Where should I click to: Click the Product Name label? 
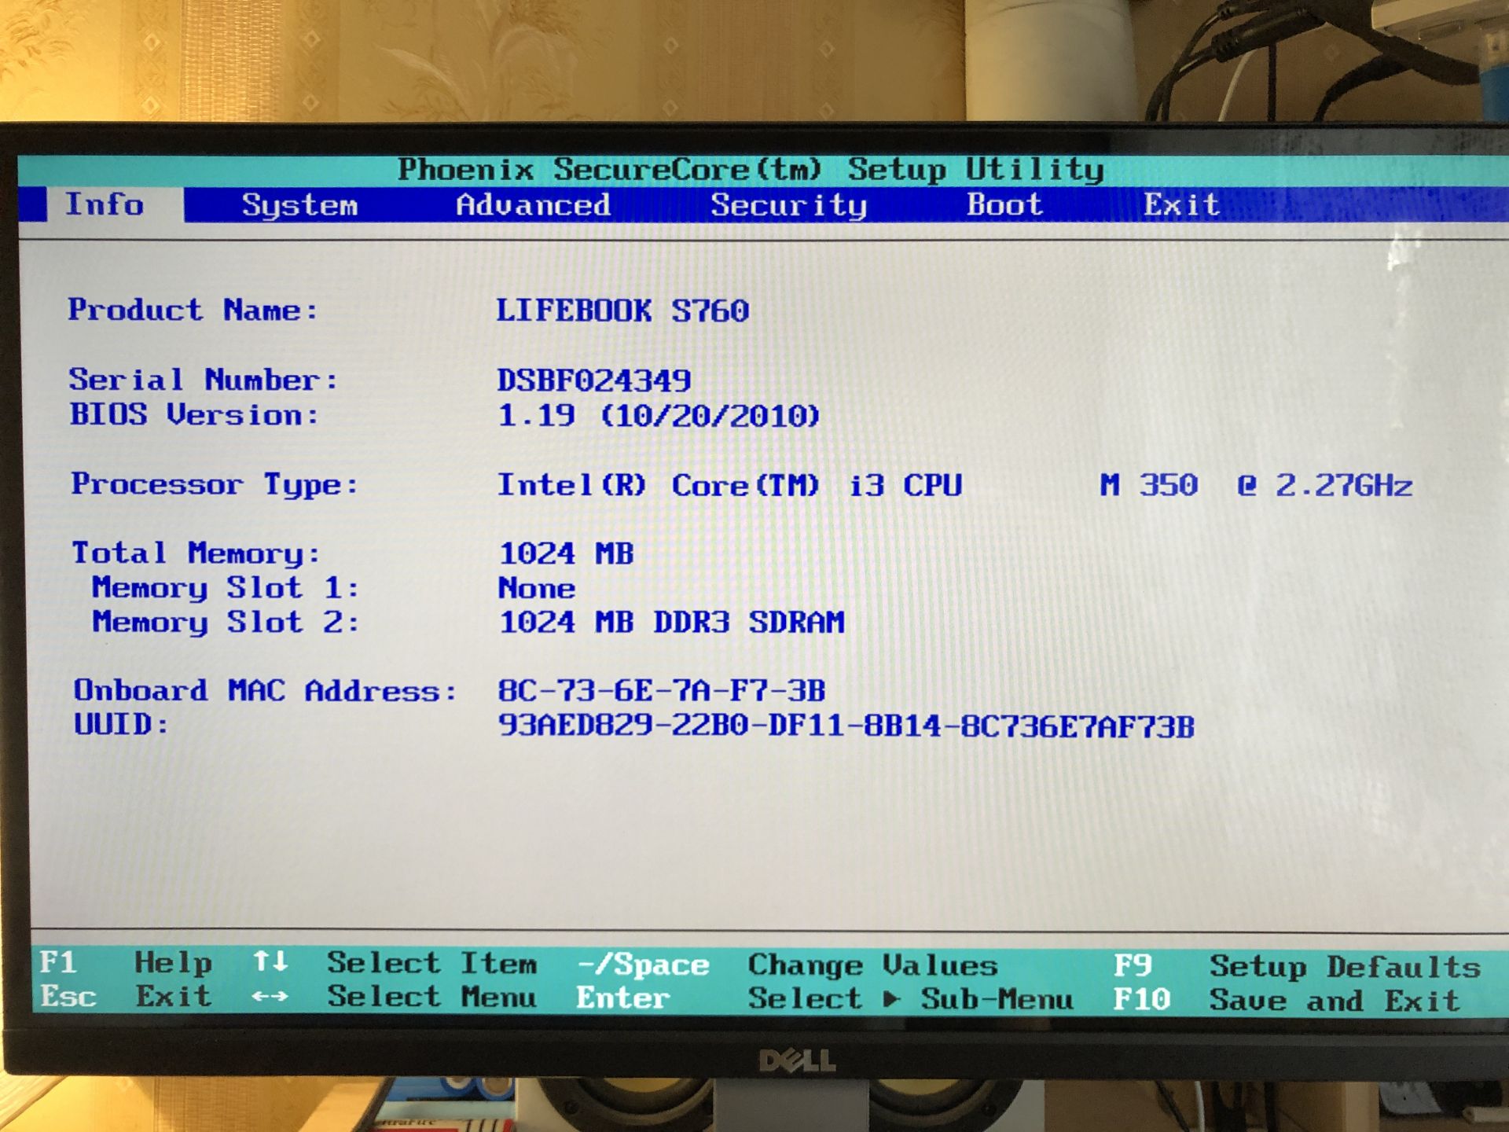coord(193,310)
